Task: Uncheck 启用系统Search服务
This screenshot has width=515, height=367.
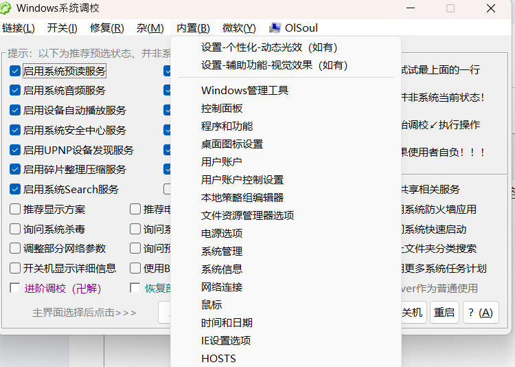Action: click(15, 189)
